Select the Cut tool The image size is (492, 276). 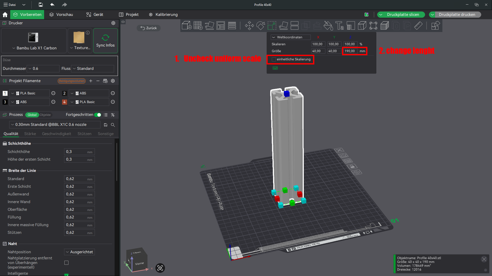coord(294,26)
